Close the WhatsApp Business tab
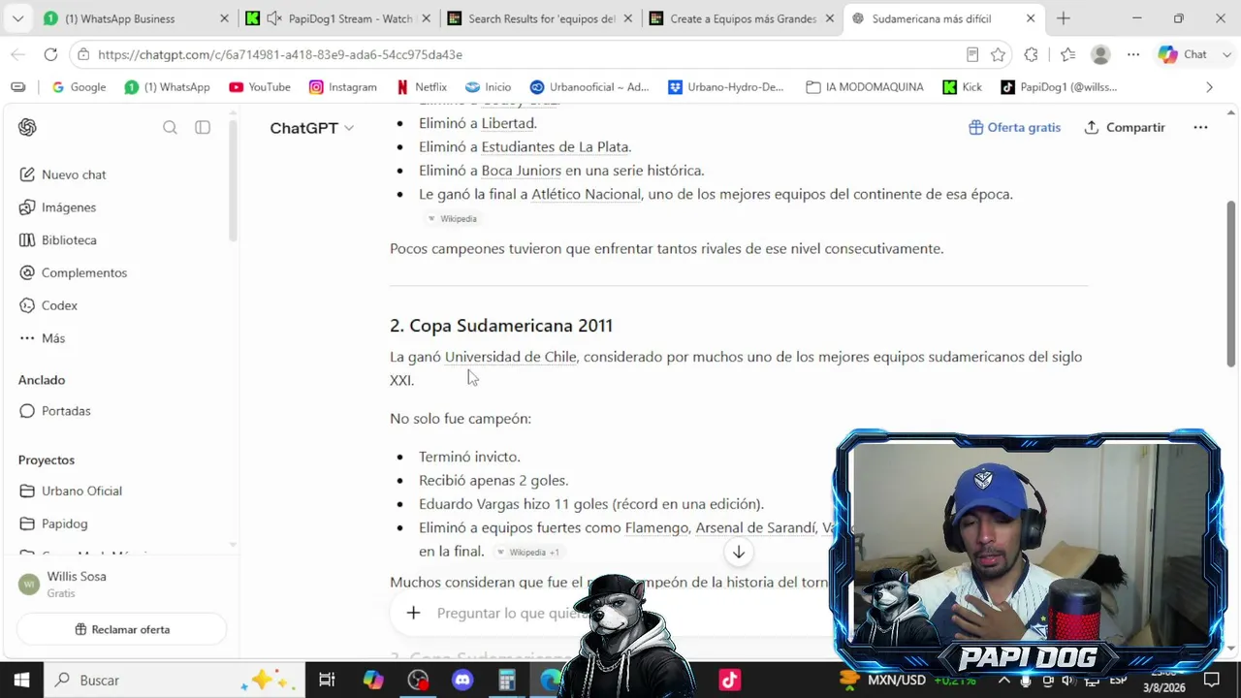This screenshot has height=698, width=1241. [x=224, y=18]
